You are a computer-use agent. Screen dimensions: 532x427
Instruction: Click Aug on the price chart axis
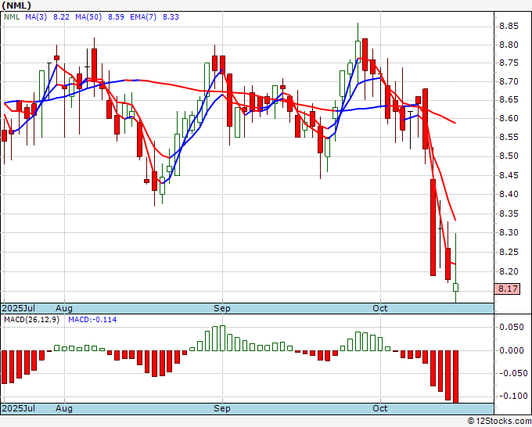point(64,309)
